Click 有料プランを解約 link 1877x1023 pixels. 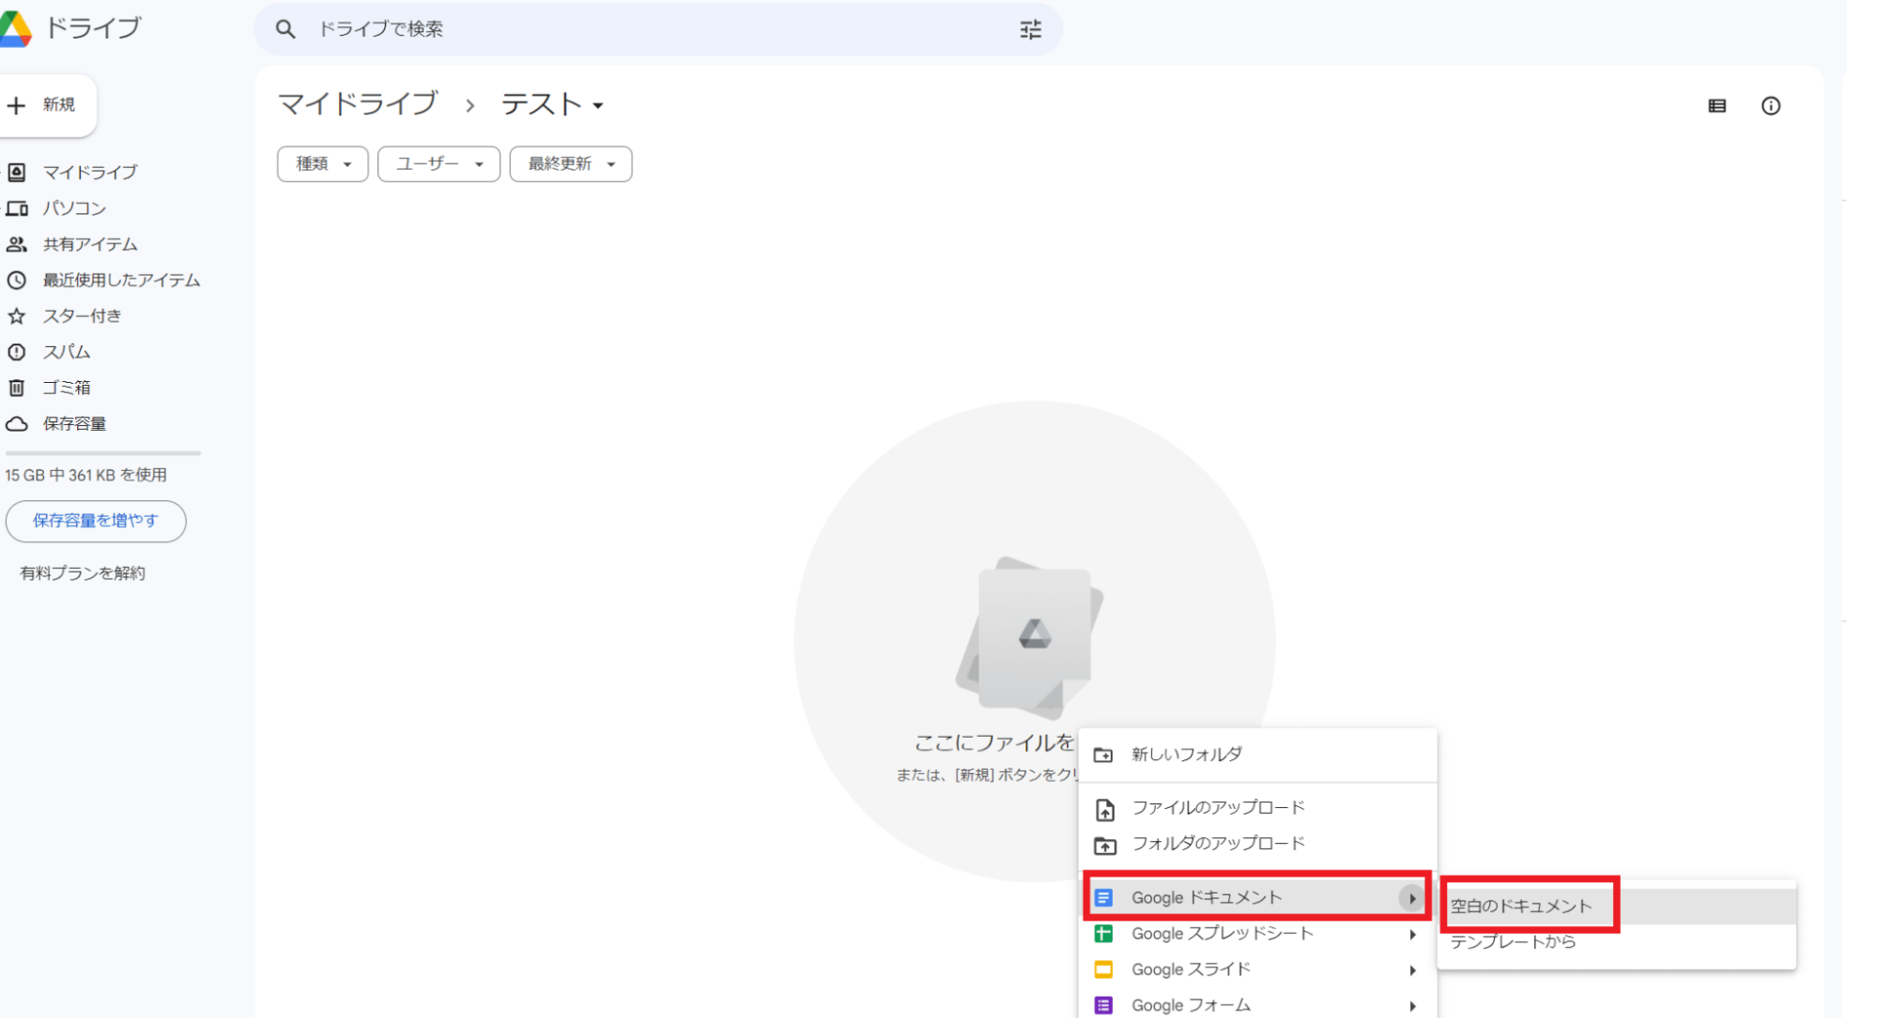tap(83, 573)
